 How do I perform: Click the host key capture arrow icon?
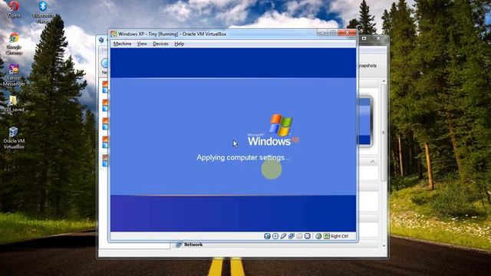(x=327, y=236)
